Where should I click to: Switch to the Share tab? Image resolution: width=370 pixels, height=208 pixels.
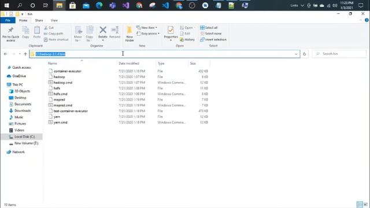pos(39,21)
